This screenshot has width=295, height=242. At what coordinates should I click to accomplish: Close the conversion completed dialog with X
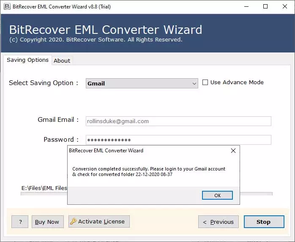pyautogui.click(x=233, y=151)
